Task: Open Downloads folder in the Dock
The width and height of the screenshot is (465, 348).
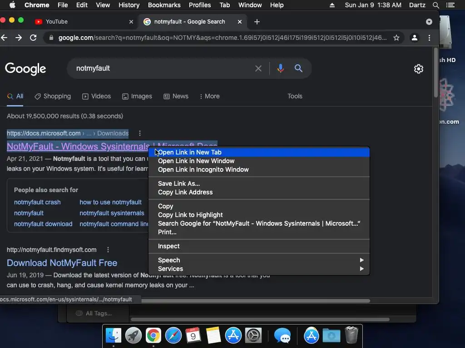Action: pos(331,336)
